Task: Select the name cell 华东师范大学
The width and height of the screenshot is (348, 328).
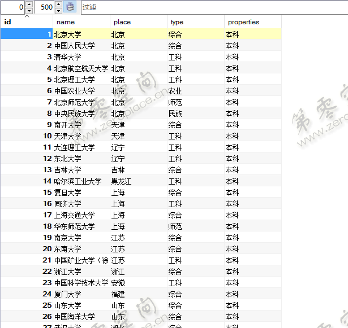Action: pos(81,226)
